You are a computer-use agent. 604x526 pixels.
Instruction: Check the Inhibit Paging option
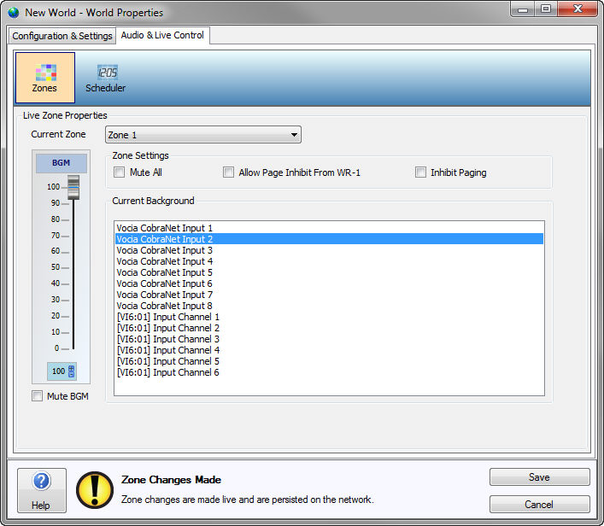pos(420,172)
